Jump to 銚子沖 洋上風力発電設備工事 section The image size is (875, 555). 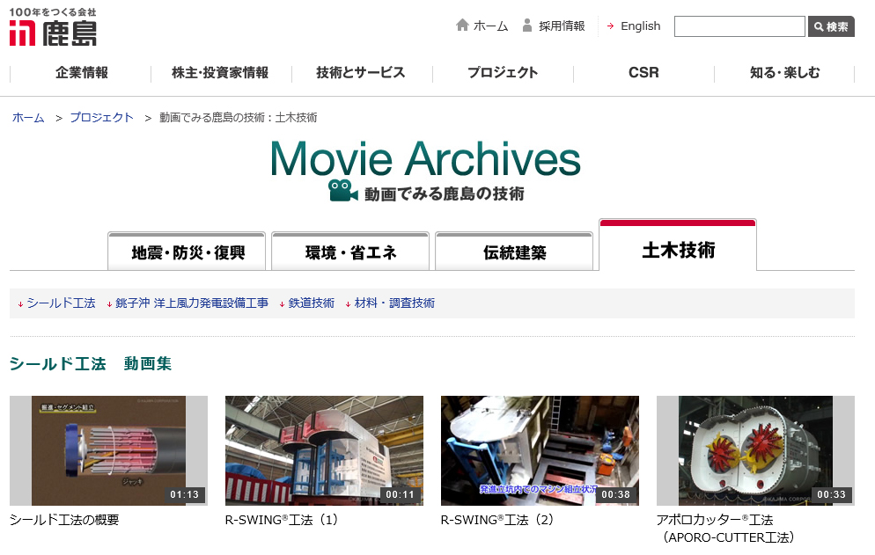[x=192, y=303]
